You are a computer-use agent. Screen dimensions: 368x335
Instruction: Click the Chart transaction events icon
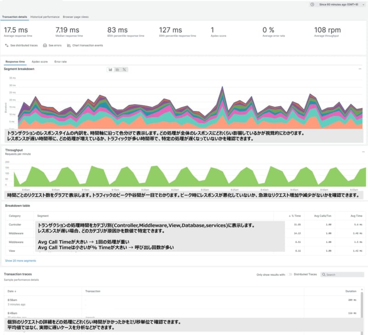[x=69, y=46]
